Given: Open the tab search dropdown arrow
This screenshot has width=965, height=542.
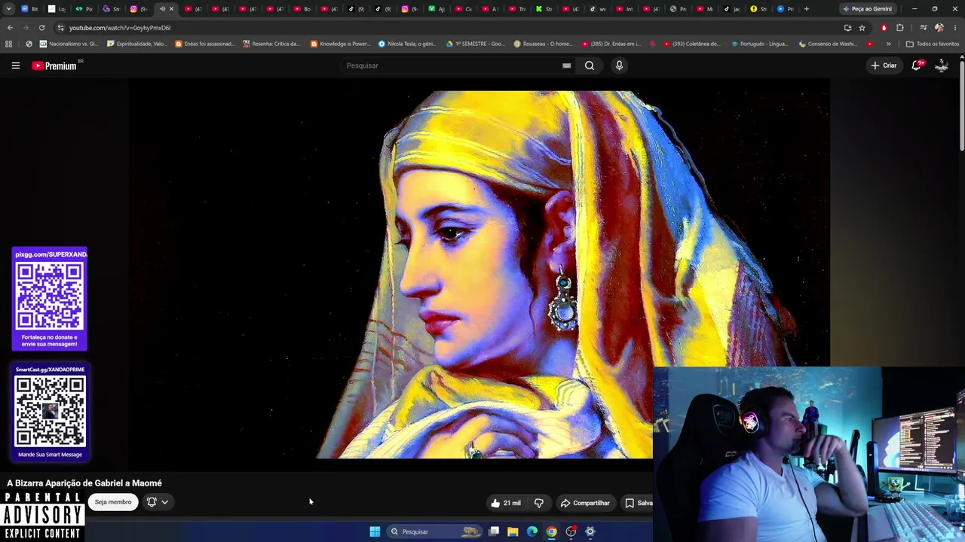Looking at the screenshot, I should (x=9, y=9).
